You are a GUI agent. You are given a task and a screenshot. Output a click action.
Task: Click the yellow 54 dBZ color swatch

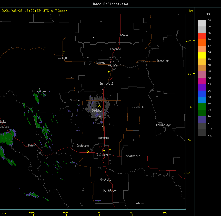coord(202,55)
